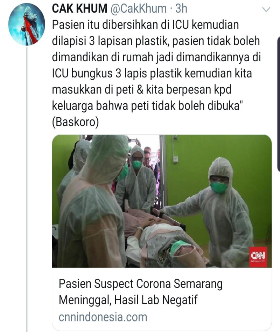Image resolution: width=280 pixels, height=332 pixels.
Task: Expand the tweet options chevron
Action: pos(266,9)
